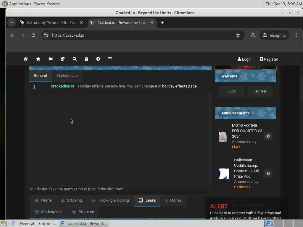Select the Leaks category tab
303x227 pixels.
point(147,200)
